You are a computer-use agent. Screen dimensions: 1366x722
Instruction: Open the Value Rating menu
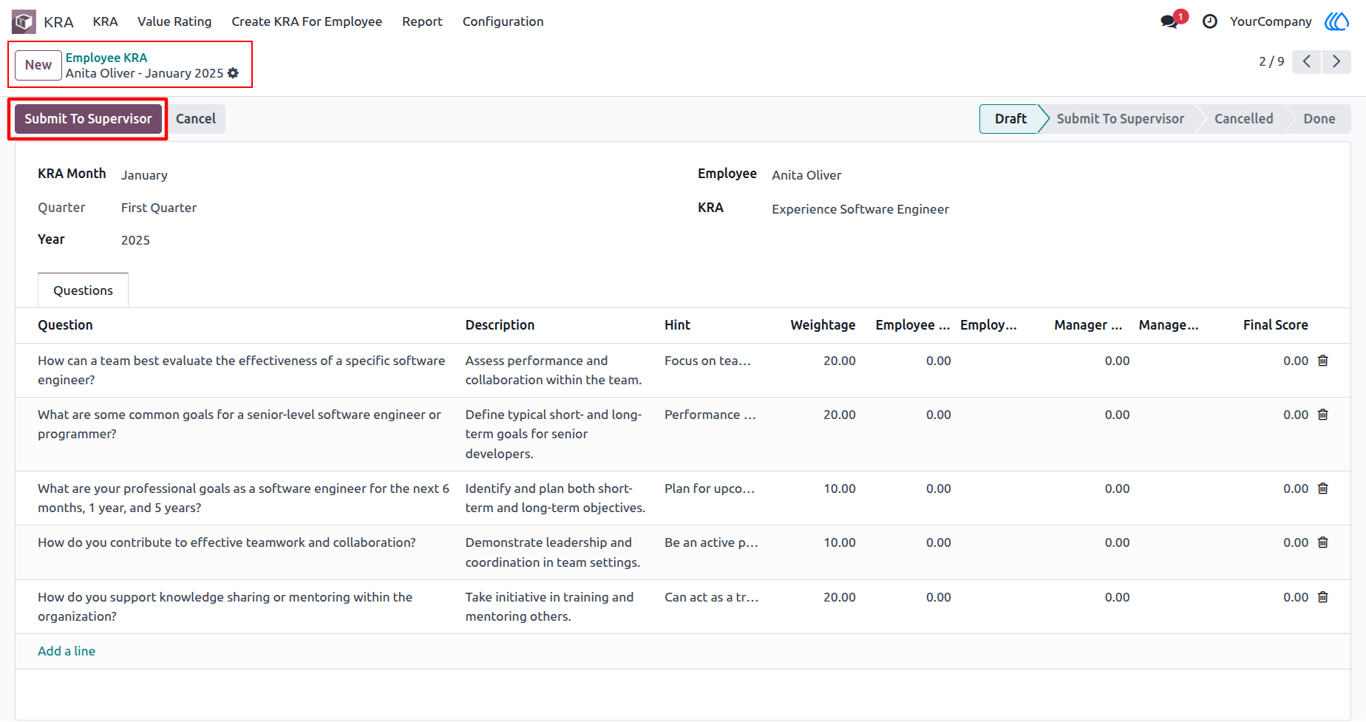point(174,21)
